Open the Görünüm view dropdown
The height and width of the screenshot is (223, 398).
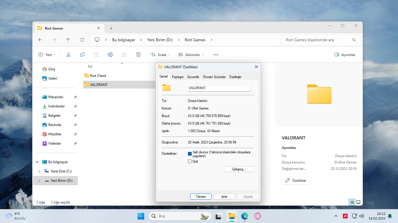pyautogui.click(x=191, y=55)
